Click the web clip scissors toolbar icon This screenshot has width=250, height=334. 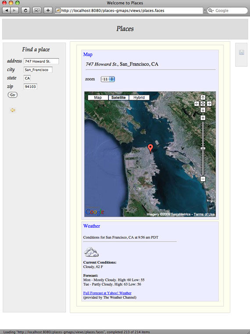tap(37, 11)
